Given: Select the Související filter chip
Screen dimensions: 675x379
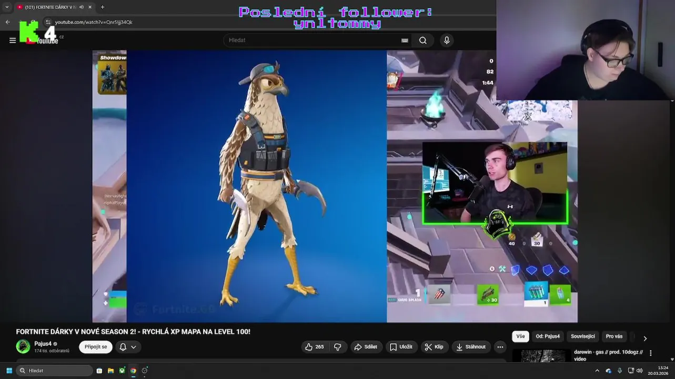Looking at the screenshot, I should pyautogui.click(x=582, y=336).
